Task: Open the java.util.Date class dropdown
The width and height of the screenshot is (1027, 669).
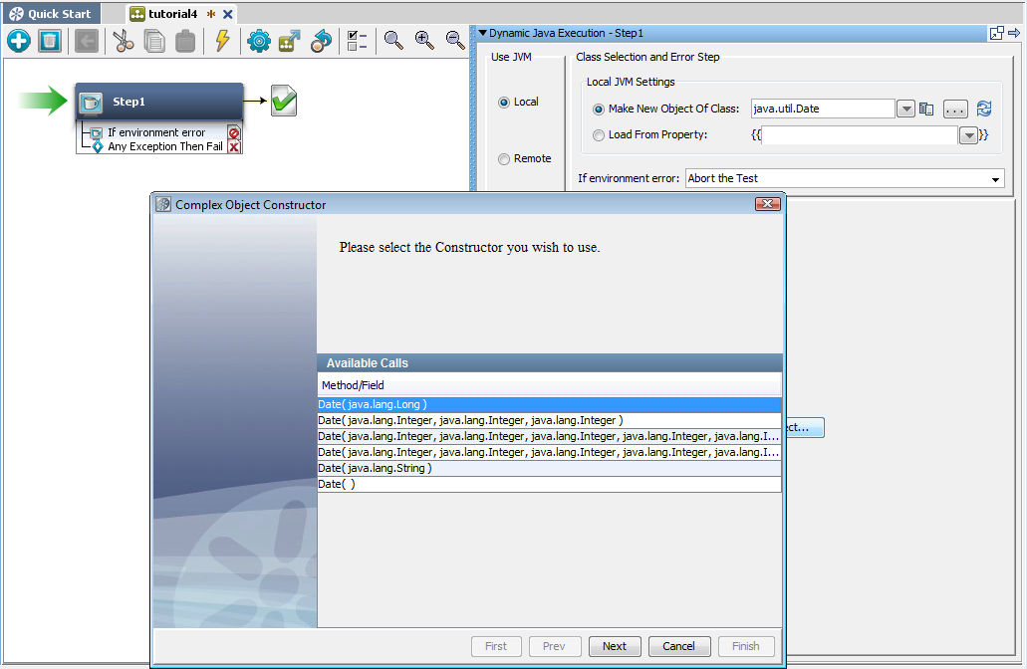Action: [904, 109]
